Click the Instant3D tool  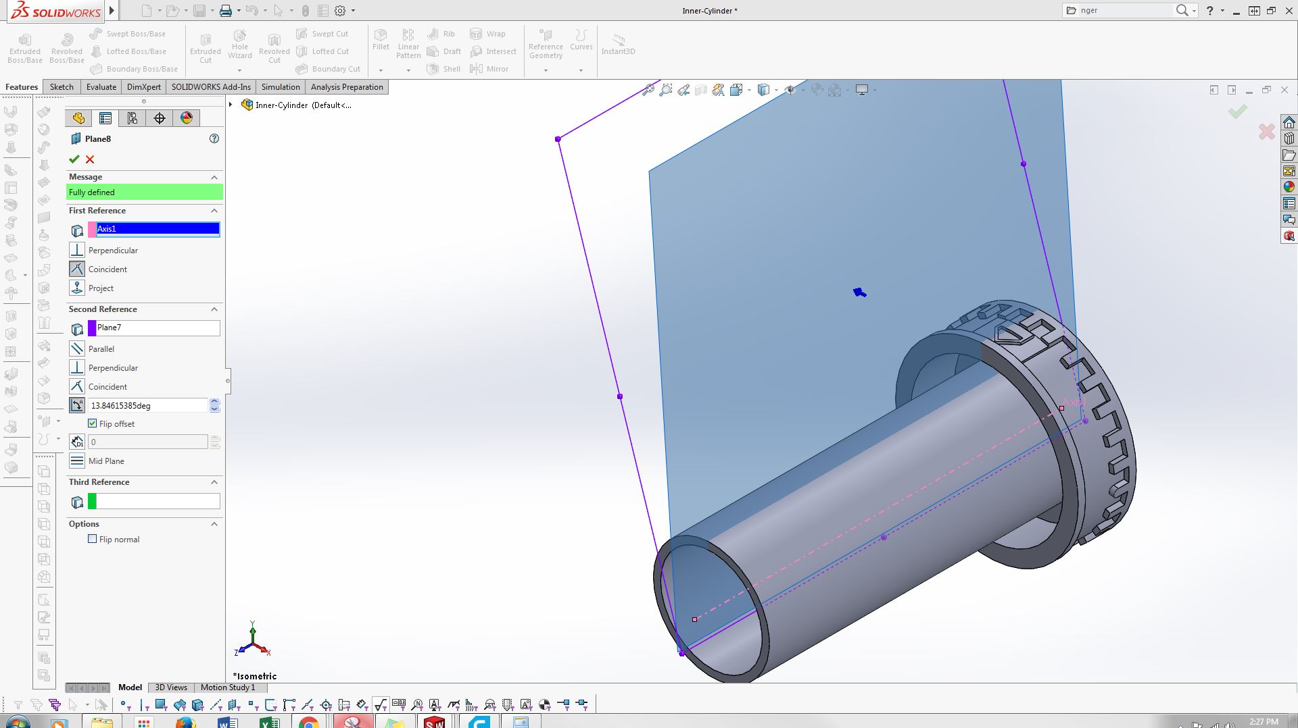(618, 44)
